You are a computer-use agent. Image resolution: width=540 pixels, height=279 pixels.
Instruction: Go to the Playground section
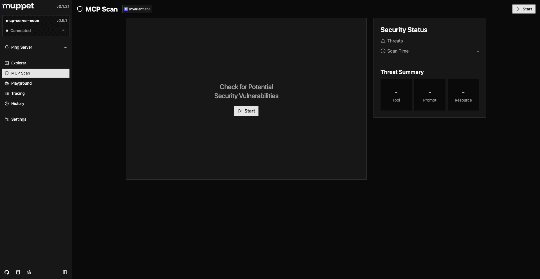[x=21, y=83]
